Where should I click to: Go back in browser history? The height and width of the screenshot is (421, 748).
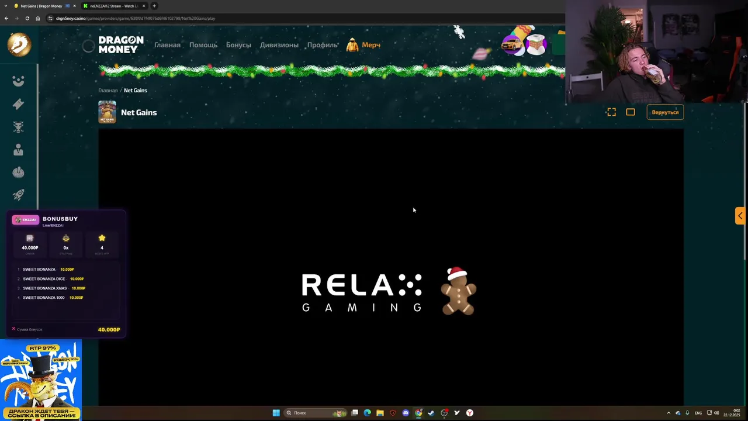[x=6, y=18]
